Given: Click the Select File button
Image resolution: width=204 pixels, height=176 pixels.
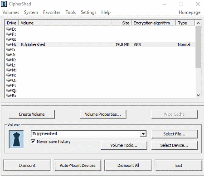Looking at the screenshot, I should click(175, 134).
